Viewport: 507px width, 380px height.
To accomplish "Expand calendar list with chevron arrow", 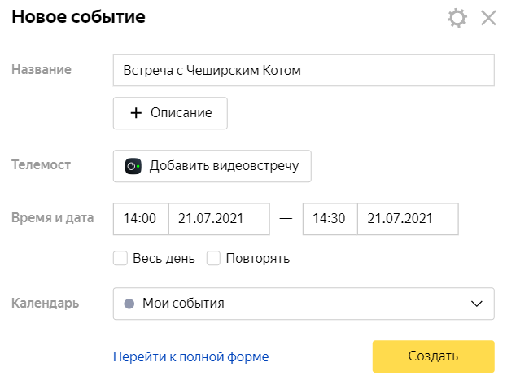I will pyautogui.click(x=477, y=304).
